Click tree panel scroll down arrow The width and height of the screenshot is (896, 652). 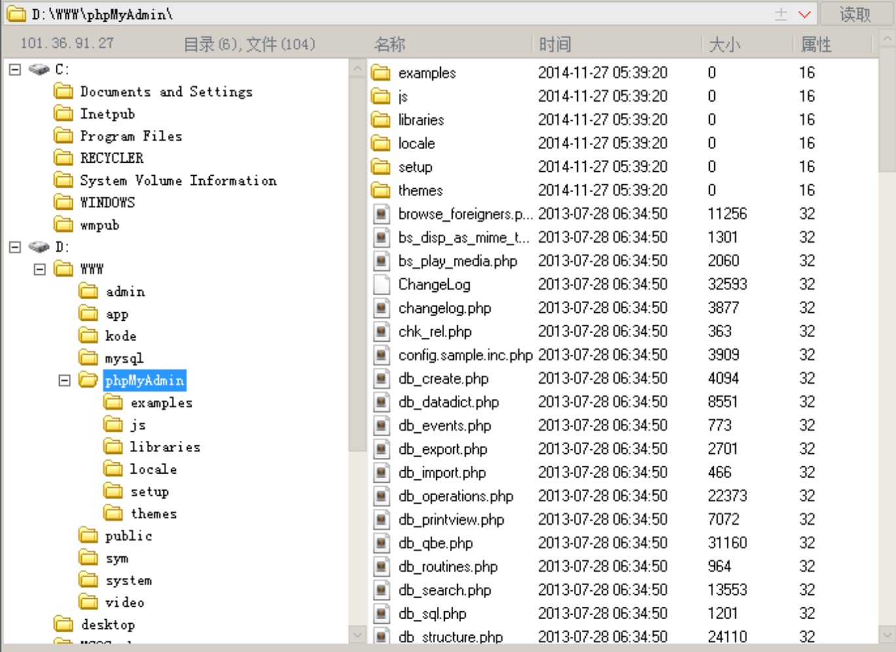point(357,634)
